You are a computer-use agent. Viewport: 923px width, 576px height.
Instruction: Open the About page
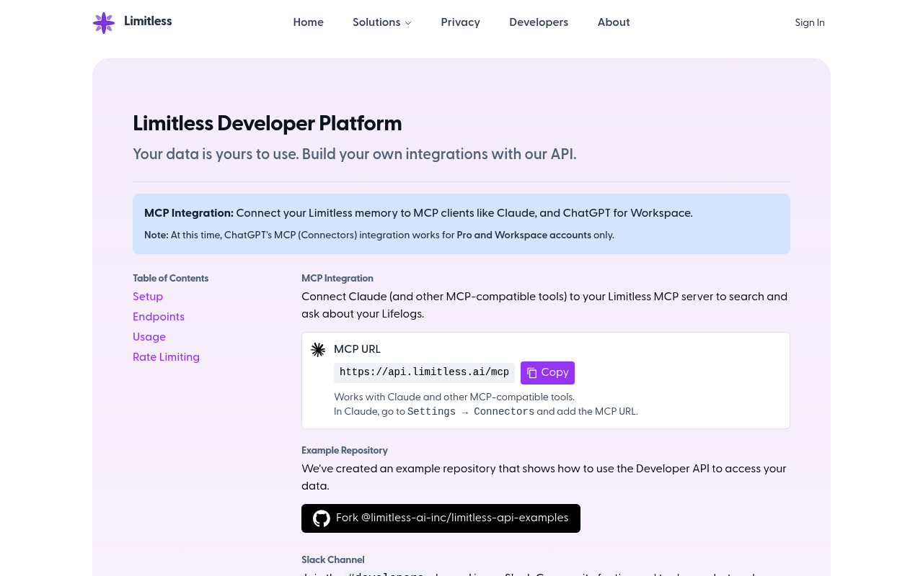click(614, 22)
